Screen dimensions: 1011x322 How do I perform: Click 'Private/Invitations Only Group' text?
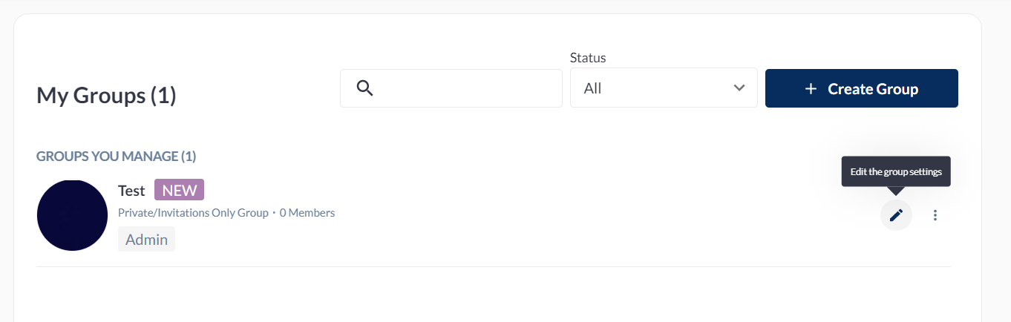point(193,213)
